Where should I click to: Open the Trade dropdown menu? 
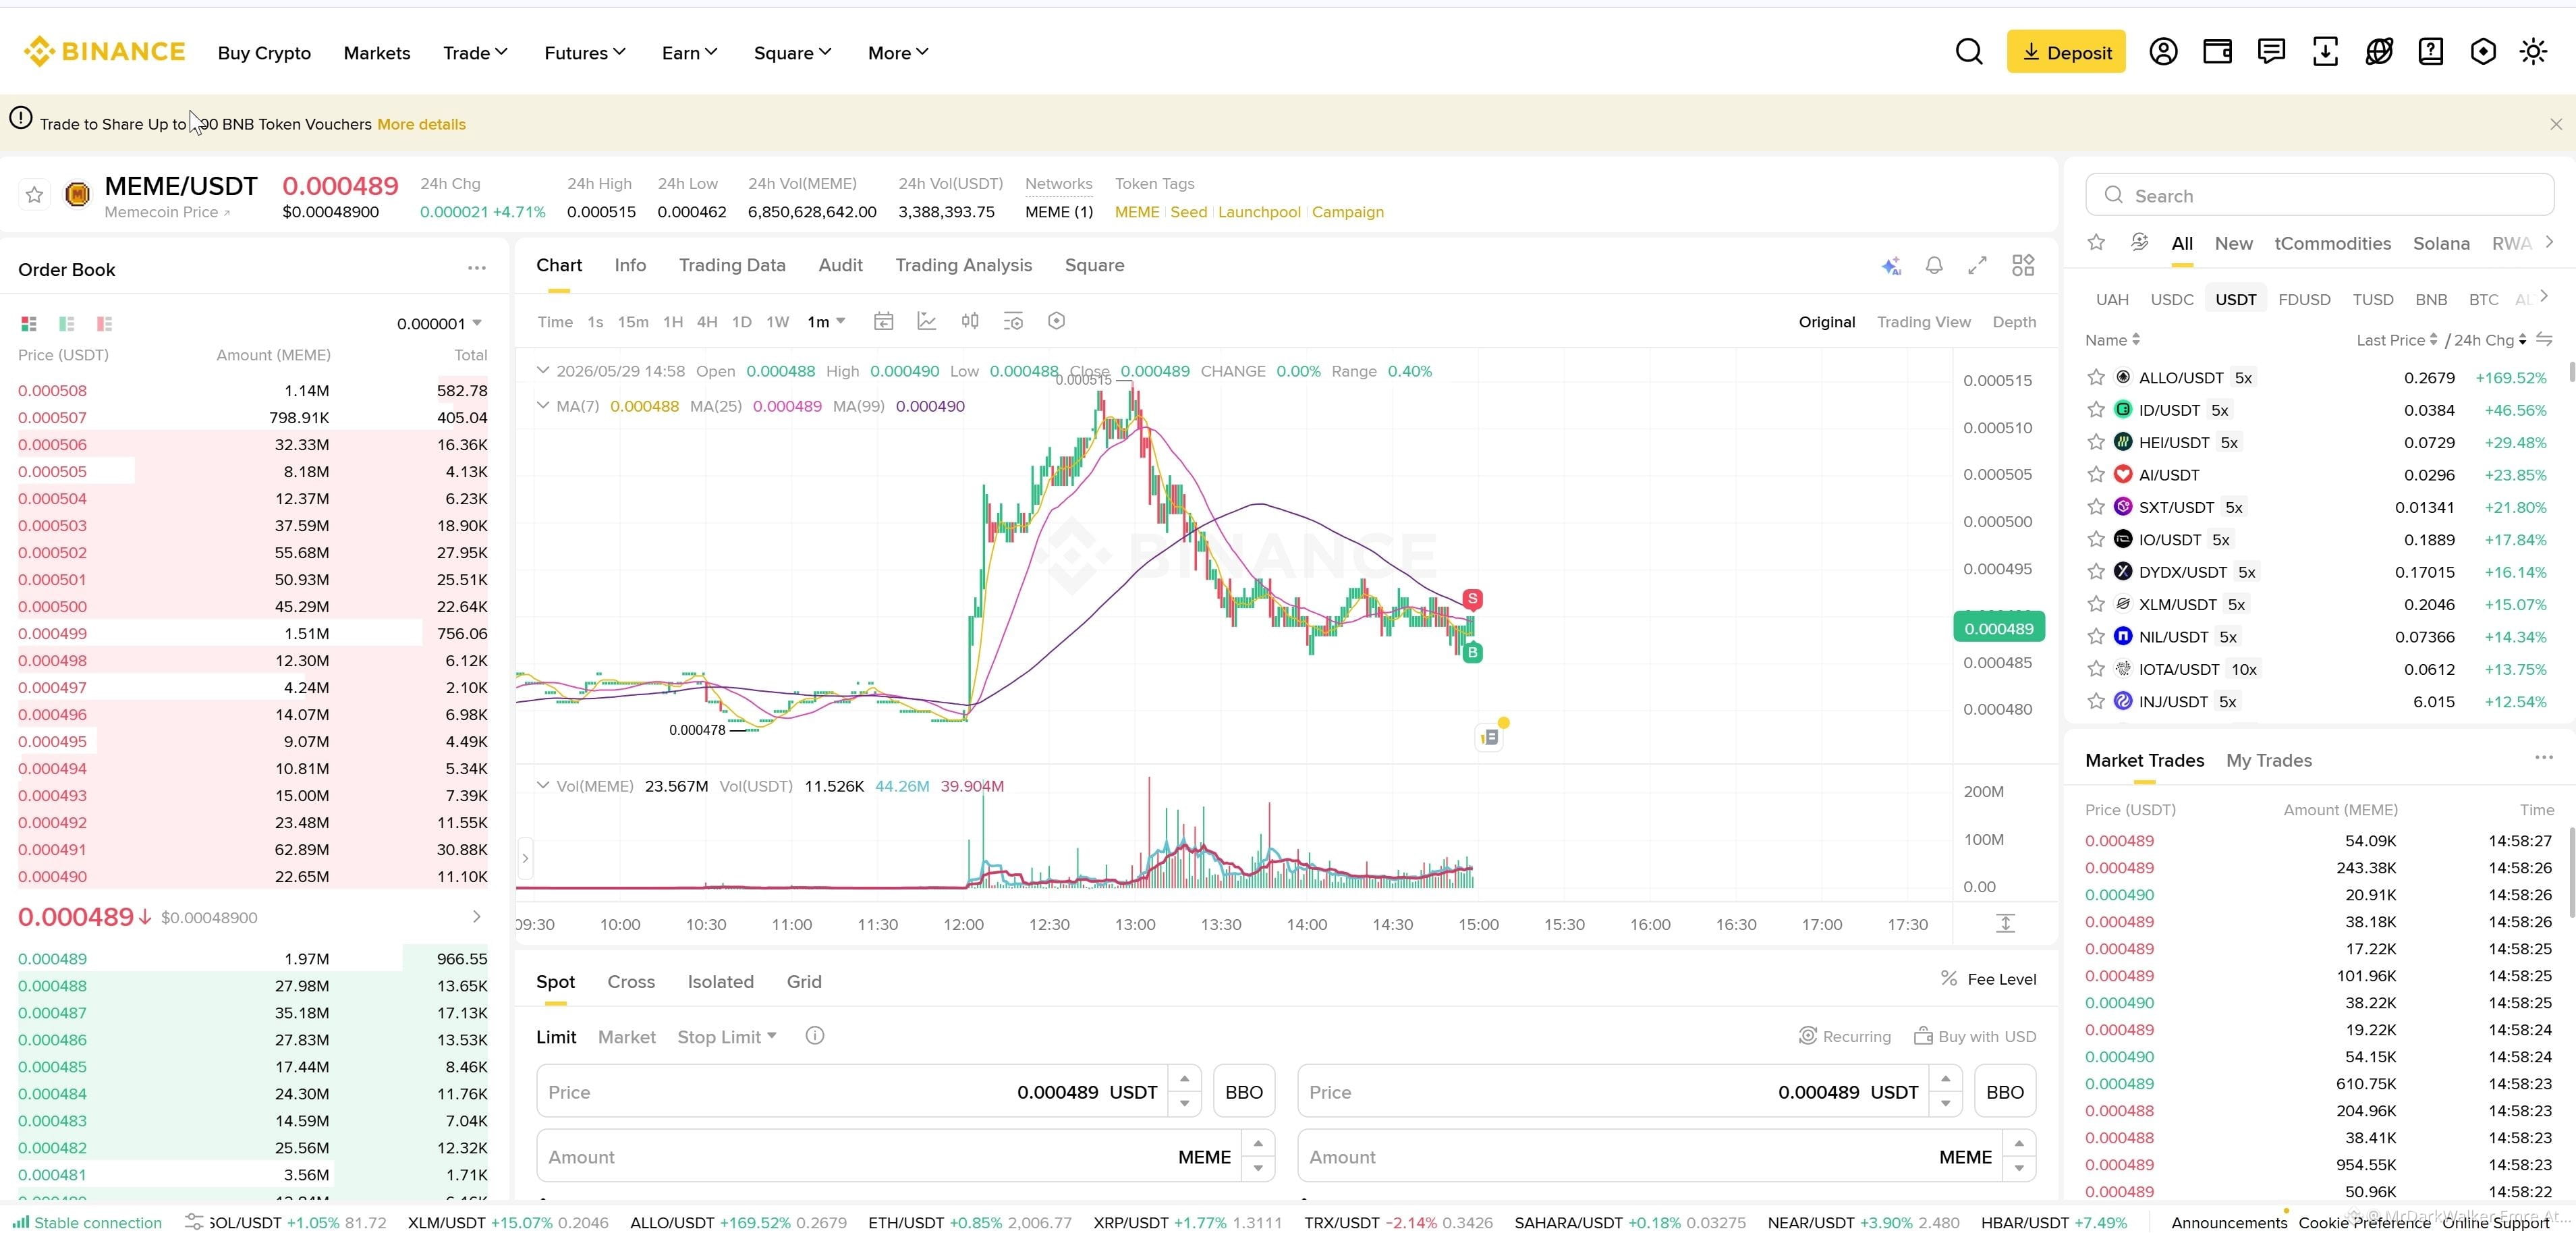(476, 53)
